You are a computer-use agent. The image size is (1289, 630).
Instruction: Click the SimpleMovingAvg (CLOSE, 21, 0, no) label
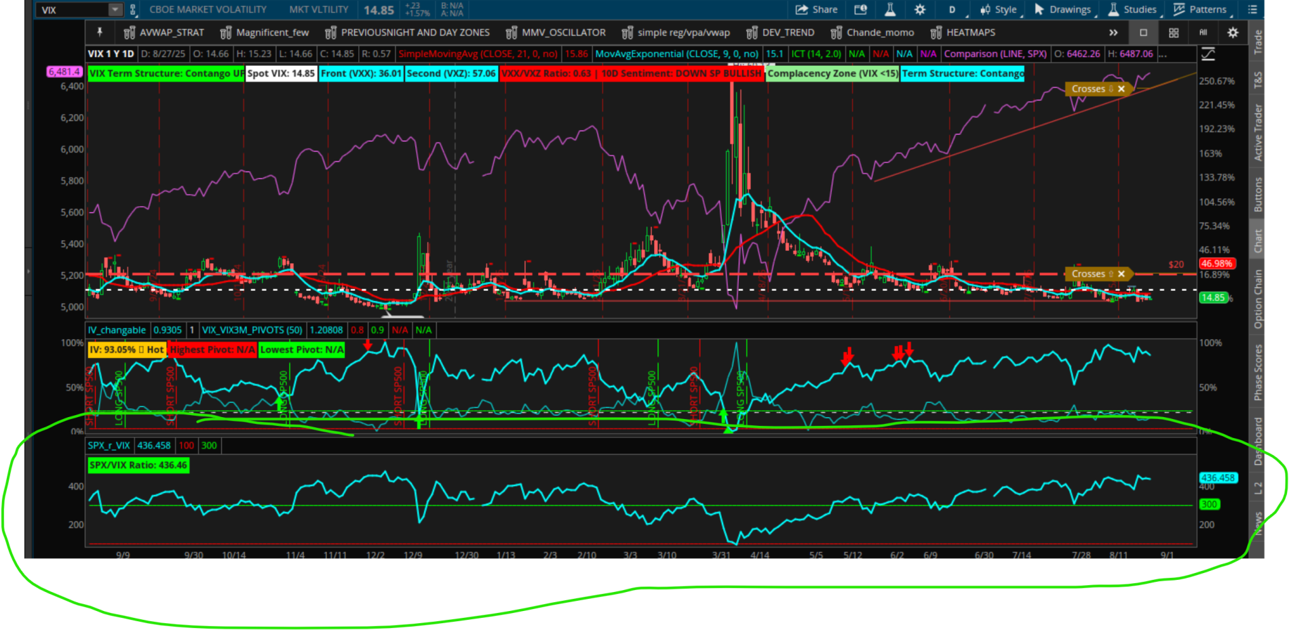(x=478, y=54)
